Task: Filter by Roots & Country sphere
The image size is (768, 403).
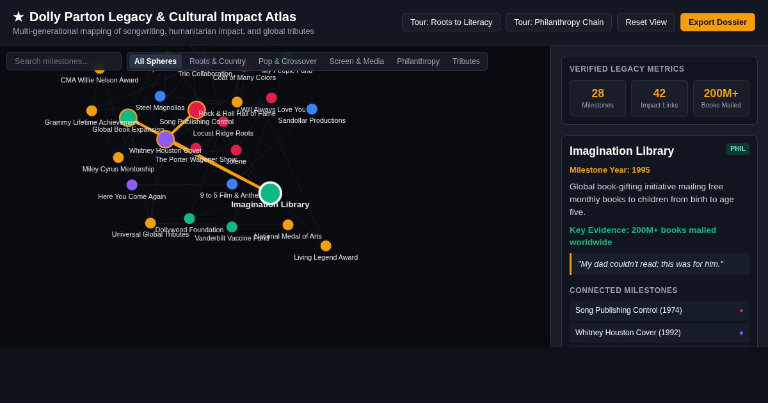Action: click(218, 61)
